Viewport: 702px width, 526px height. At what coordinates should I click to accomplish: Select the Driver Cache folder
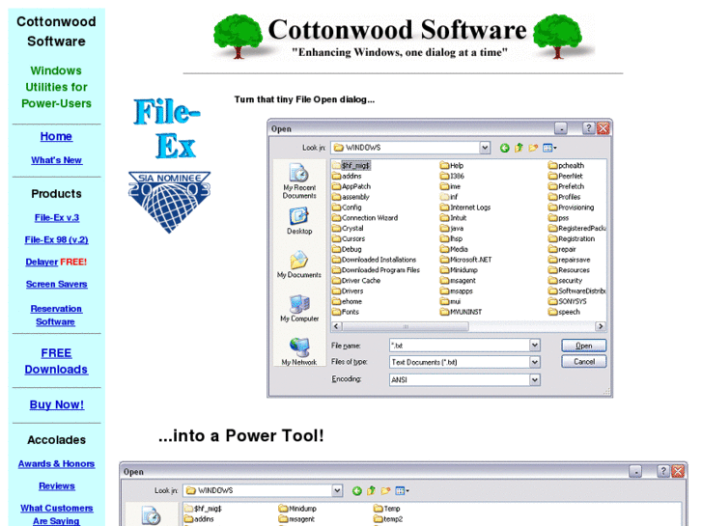(x=356, y=281)
